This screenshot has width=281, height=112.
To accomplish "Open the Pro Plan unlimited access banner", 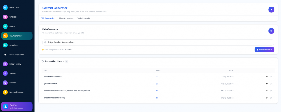I will coord(17,107).
